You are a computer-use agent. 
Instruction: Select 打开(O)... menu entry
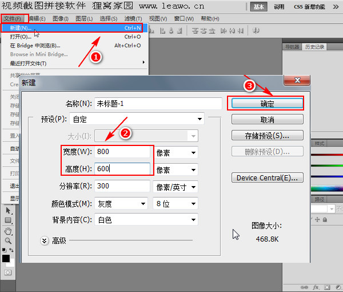click(75, 37)
